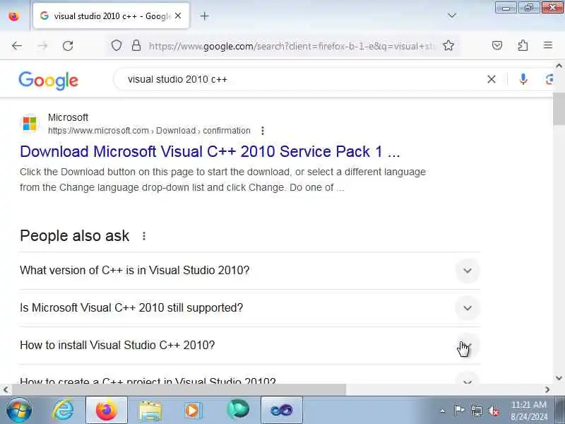Click the Microsoft favicon in the result
Viewport: 565px width, 424px height.
(30, 124)
